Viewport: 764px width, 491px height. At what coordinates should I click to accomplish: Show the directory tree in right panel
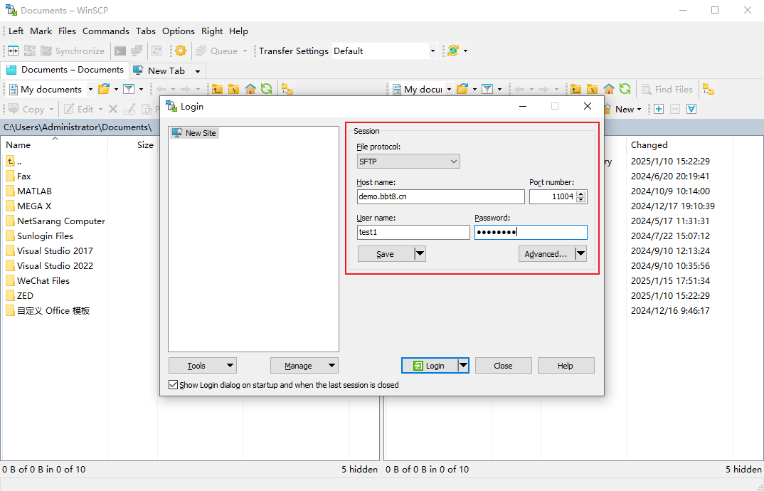[709, 89]
